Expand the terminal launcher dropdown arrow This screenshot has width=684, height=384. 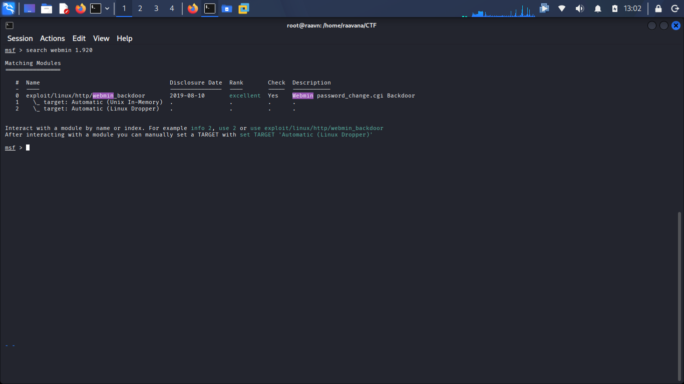107,8
